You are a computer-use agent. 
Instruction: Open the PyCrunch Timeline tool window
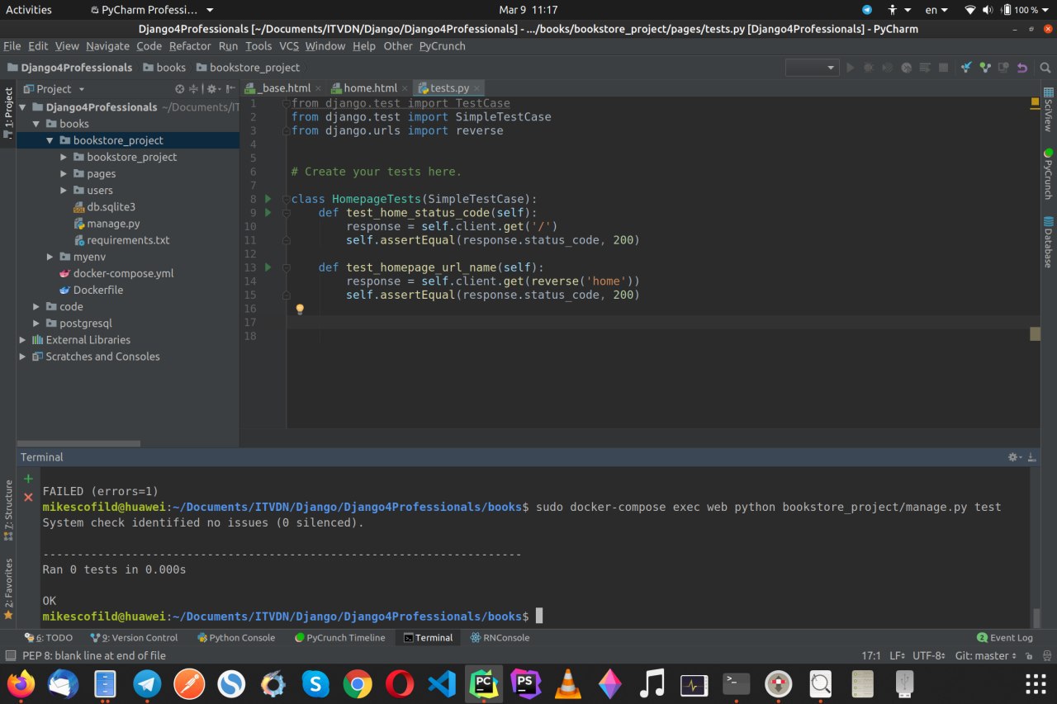click(x=339, y=638)
